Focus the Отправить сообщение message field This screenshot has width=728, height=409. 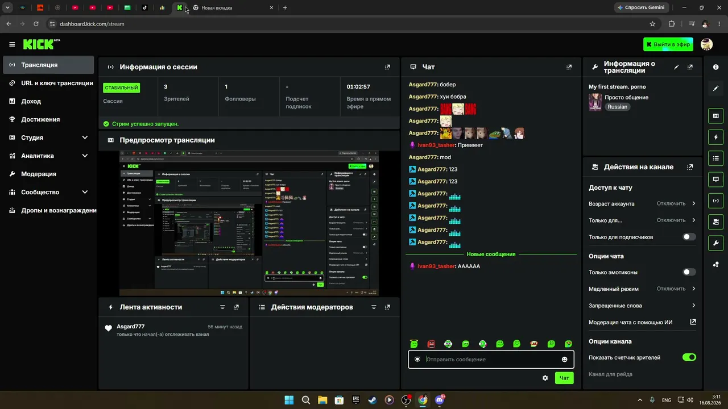[x=491, y=360]
